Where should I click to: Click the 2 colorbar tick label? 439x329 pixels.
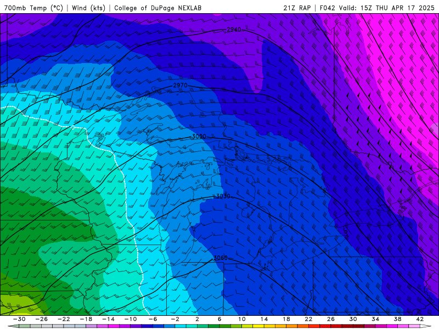197,319
